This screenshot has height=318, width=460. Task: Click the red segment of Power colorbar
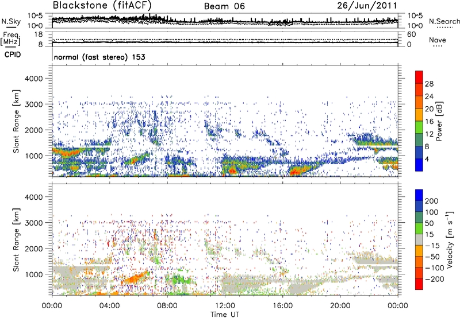(x=419, y=77)
